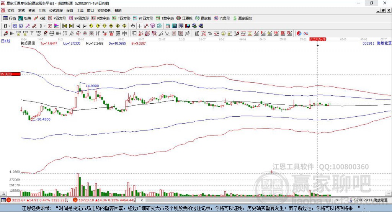Open the 文件 menu
The height and width of the screenshot is (212, 392).
pyautogui.click(x=11, y=10)
